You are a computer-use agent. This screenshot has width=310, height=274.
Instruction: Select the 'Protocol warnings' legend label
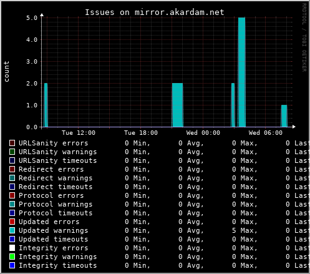click(x=56, y=204)
